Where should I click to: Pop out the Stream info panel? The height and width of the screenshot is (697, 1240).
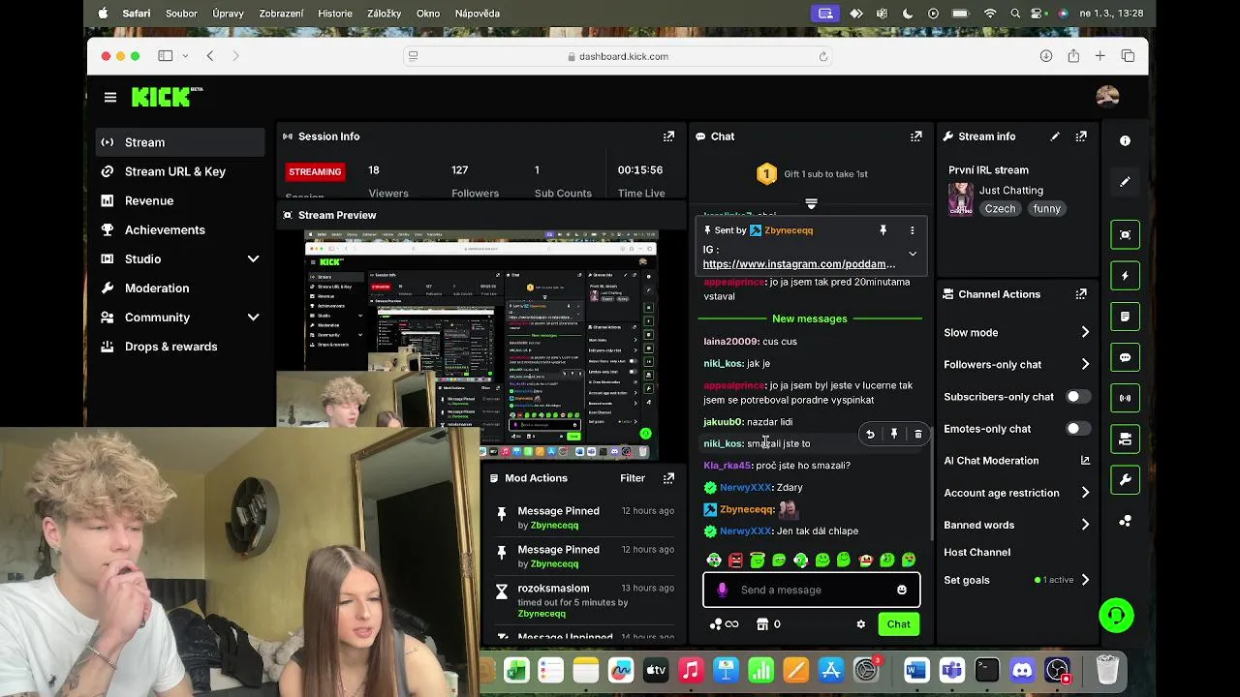coord(1081,136)
